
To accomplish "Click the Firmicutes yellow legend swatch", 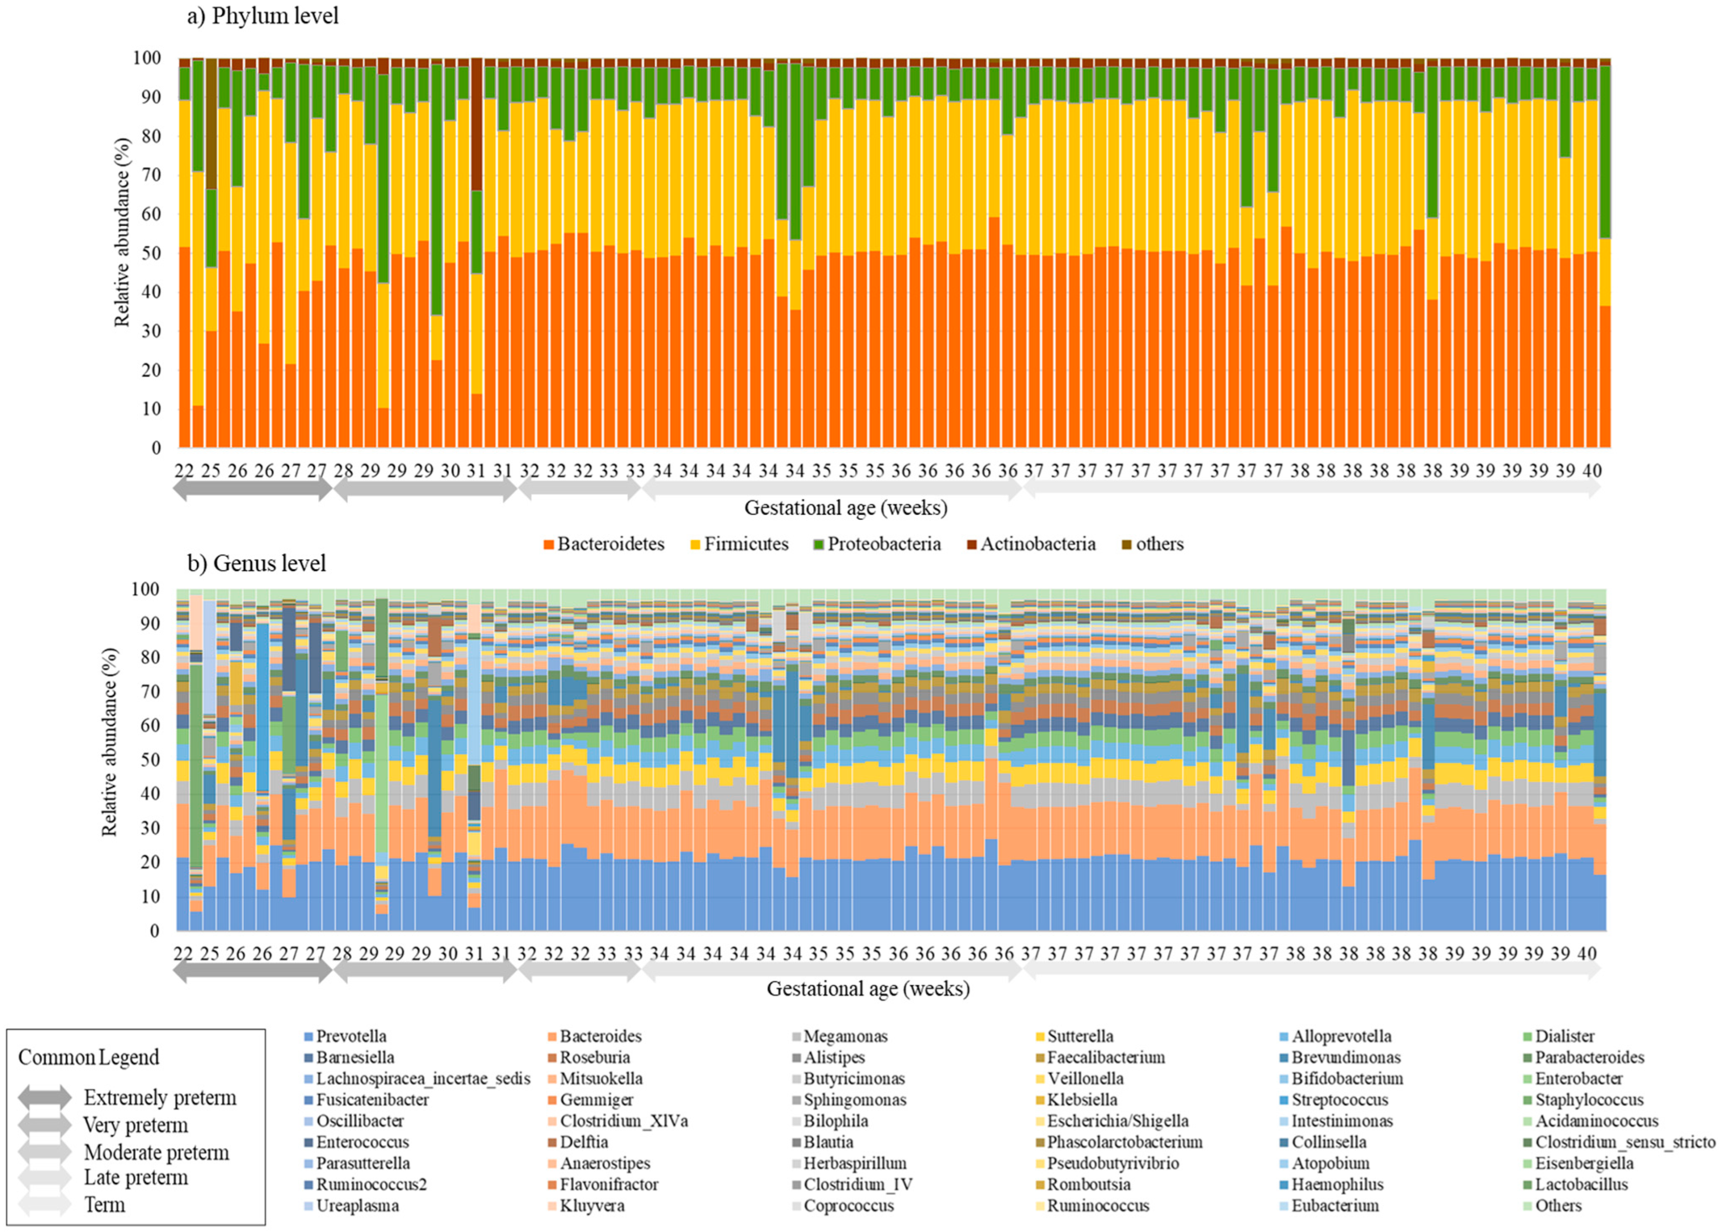I will (x=695, y=545).
